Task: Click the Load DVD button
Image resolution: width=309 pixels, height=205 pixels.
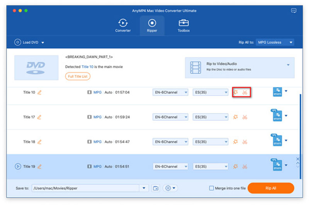Action: [x=26, y=42]
